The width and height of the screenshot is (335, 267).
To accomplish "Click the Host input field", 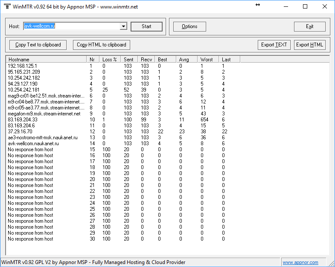I will coord(72,26).
